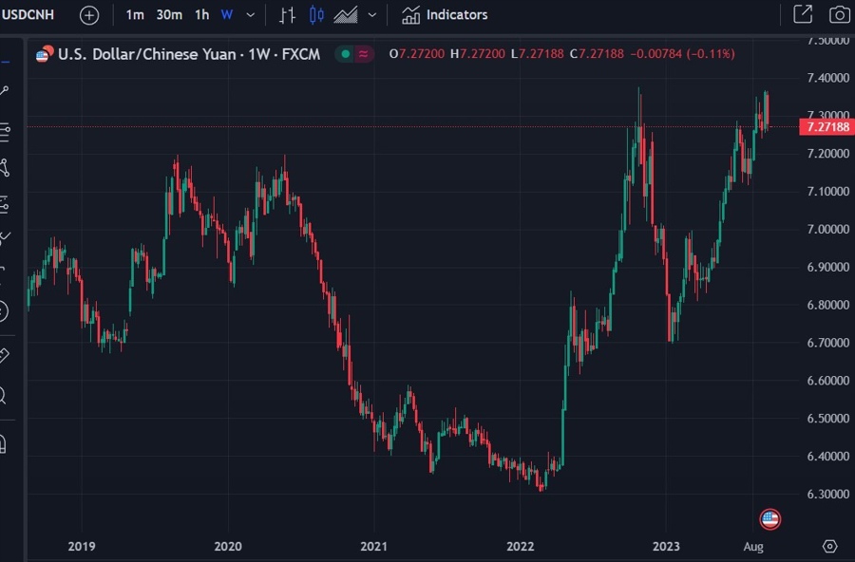Click the high value H7.27200
The height and width of the screenshot is (562, 855).
pyautogui.click(x=478, y=54)
